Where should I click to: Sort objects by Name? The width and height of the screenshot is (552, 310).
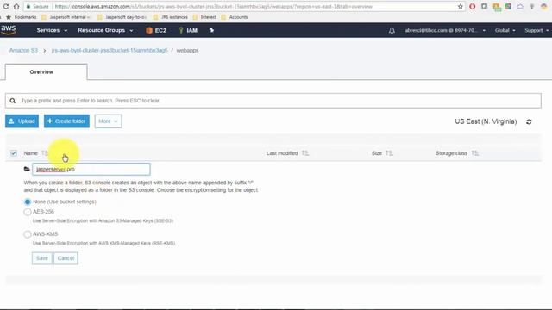pos(44,153)
